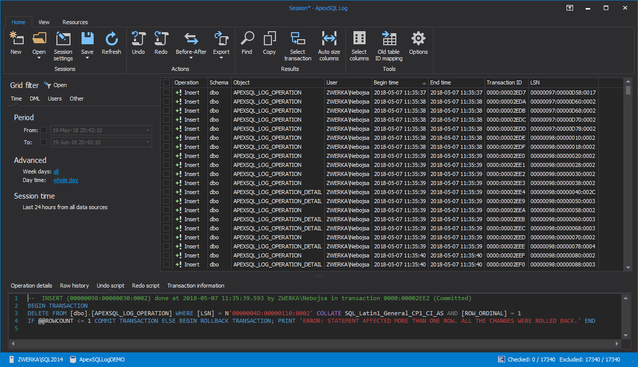This screenshot has height=367, width=638.
Task: Click the script pane scroll-right arrow
Action: pyautogui.click(x=617, y=344)
